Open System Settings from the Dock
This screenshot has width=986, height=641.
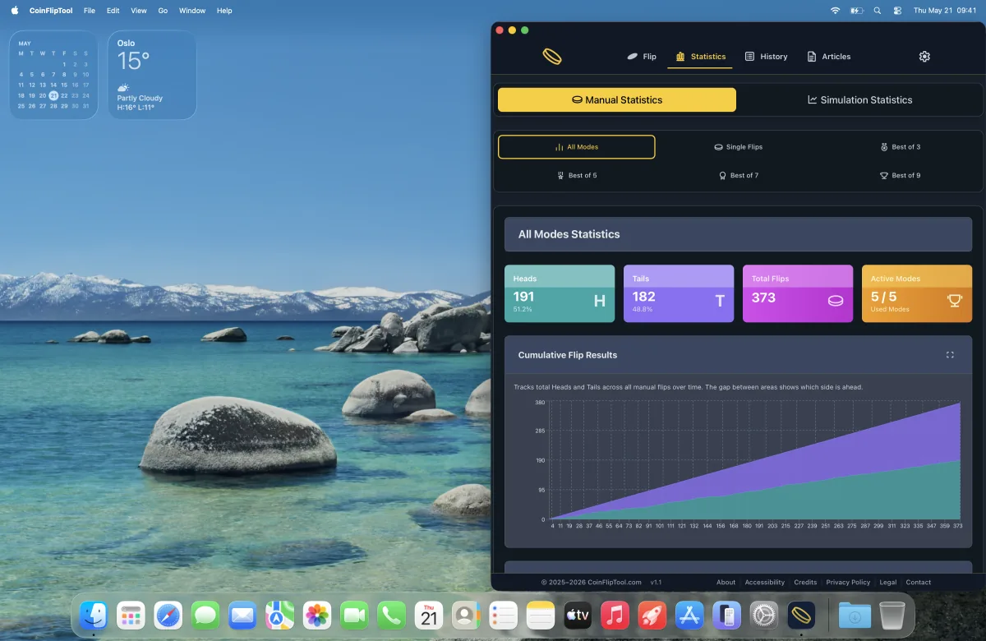tap(764, 615)
